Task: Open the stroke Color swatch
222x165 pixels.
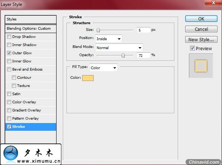Action: tap(88, 78)
